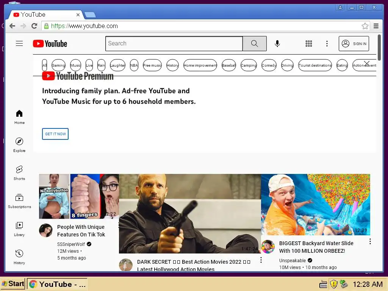Click DARK SECRET video channel avatar
The height and width of the screenshot is (291, 388).
tap(126, 265)
